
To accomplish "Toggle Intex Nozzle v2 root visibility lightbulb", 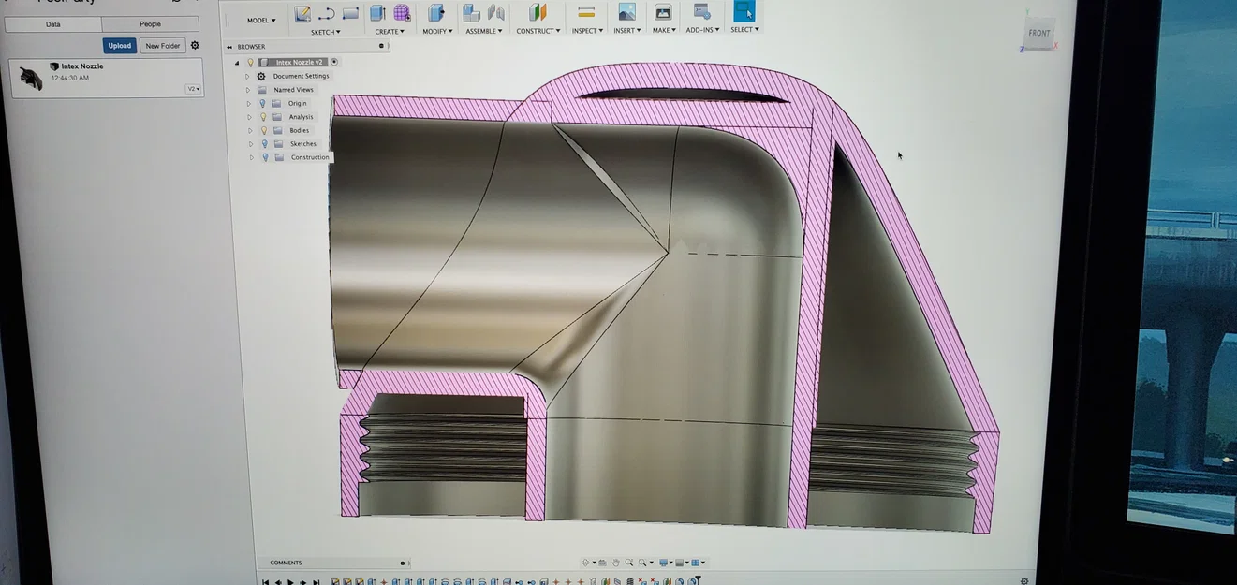I will [250, 62].
